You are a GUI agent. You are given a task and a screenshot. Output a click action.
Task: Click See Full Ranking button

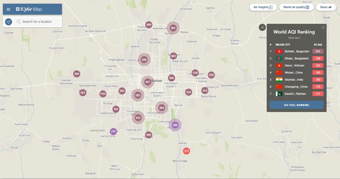(x=297, y=105)
